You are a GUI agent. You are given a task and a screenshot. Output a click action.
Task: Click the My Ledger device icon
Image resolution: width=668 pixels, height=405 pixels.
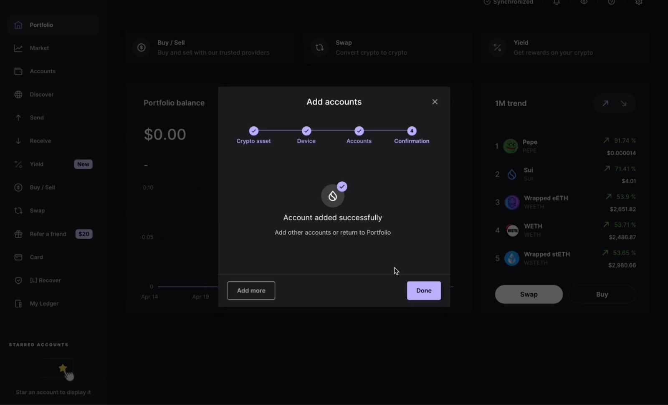pos(18,304)
